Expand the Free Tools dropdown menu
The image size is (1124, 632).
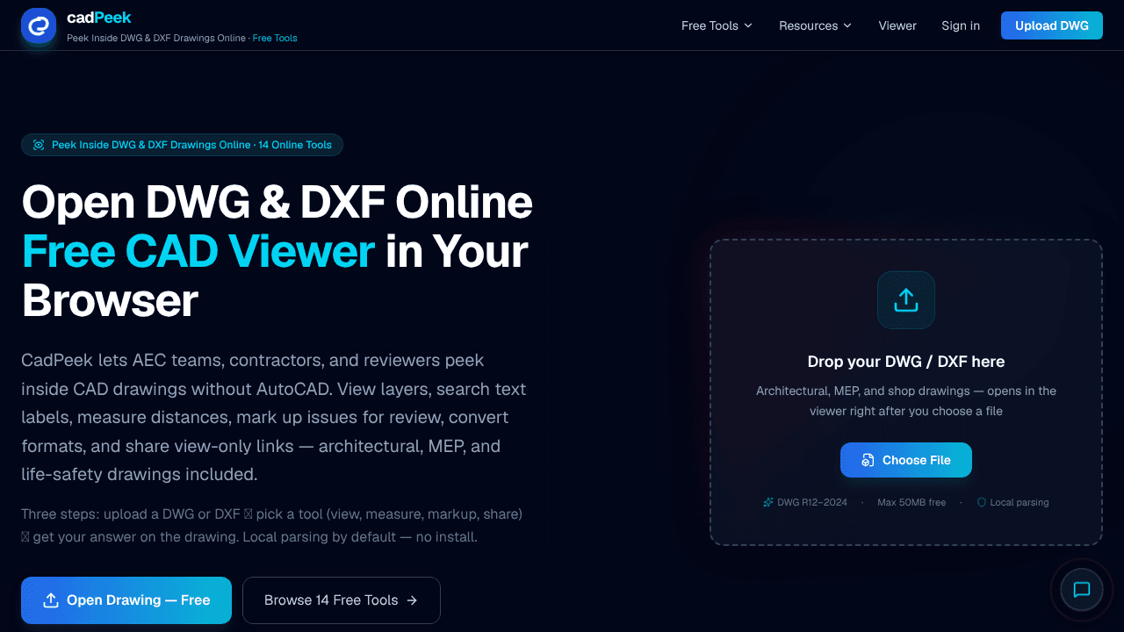click(717, 25)
